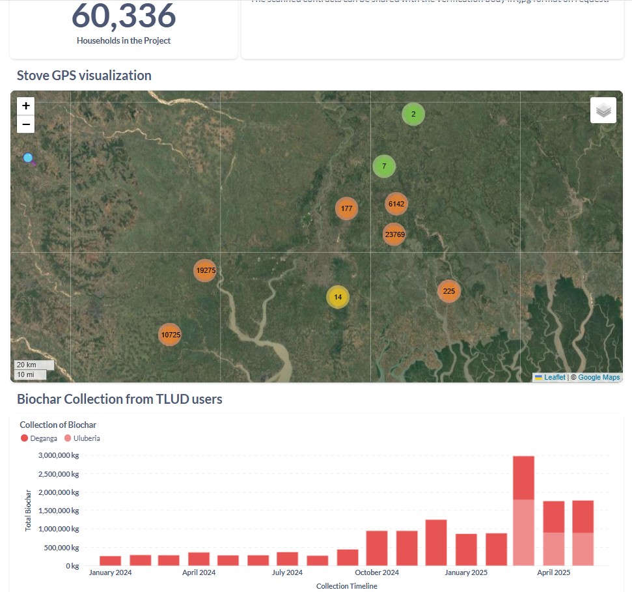Select the blue location marker on the map
The height and width of the screenshot is (592, 632).
28,158
